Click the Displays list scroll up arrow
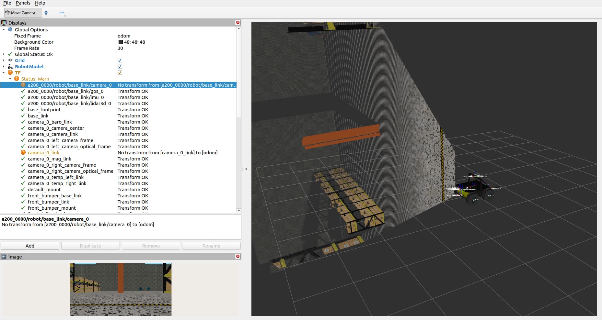 point(239,29)
